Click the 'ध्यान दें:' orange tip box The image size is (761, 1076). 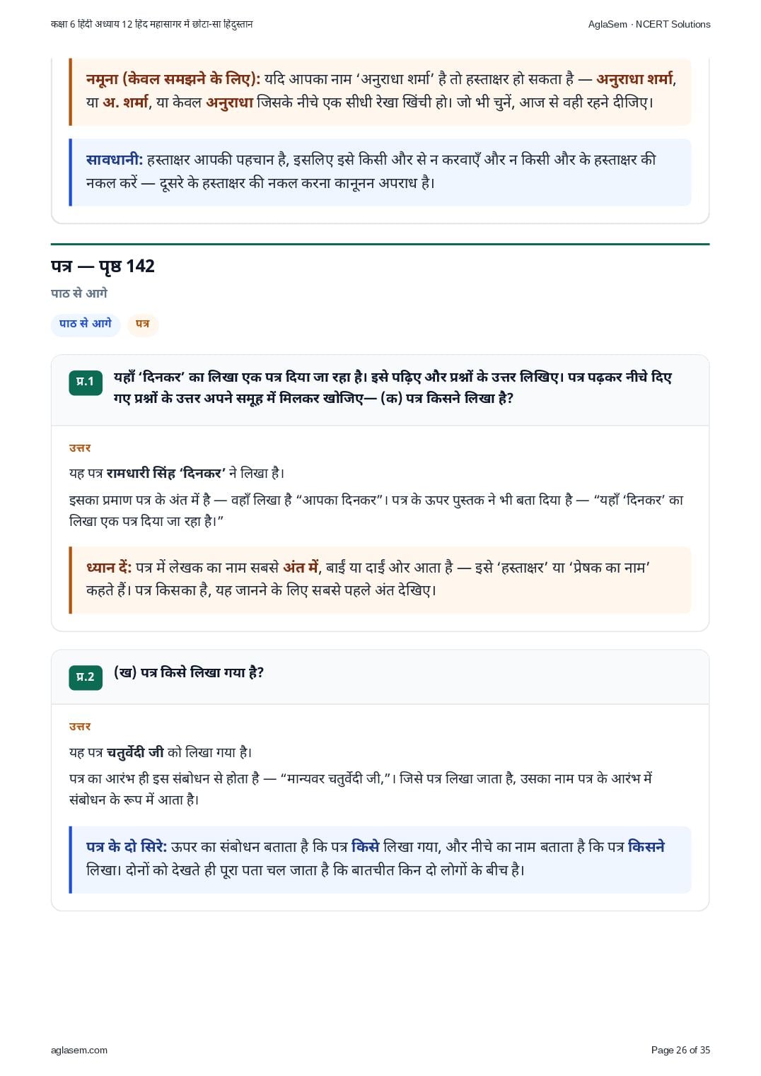(380, 580)
